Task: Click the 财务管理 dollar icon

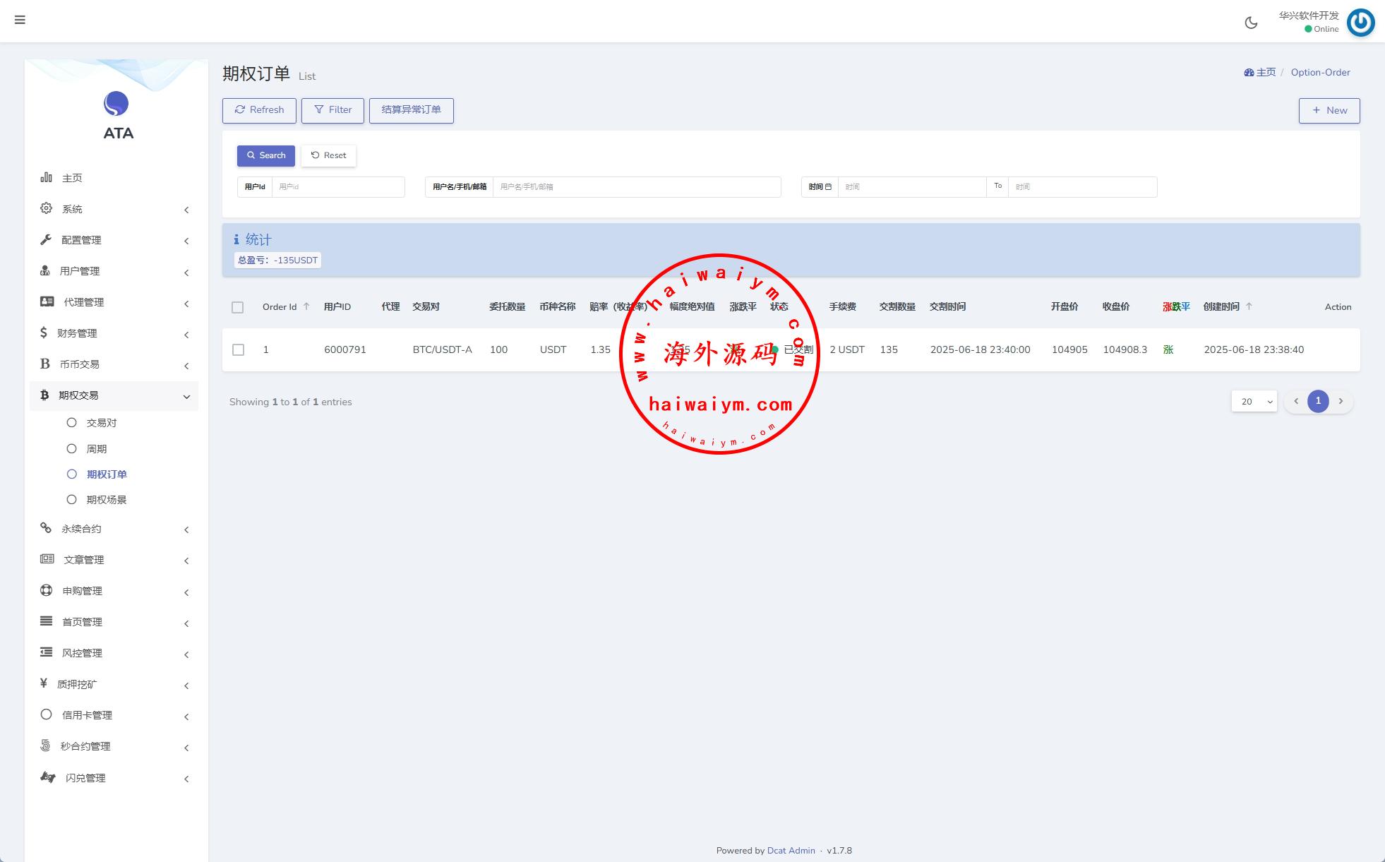Action: (x=44, y=333)
